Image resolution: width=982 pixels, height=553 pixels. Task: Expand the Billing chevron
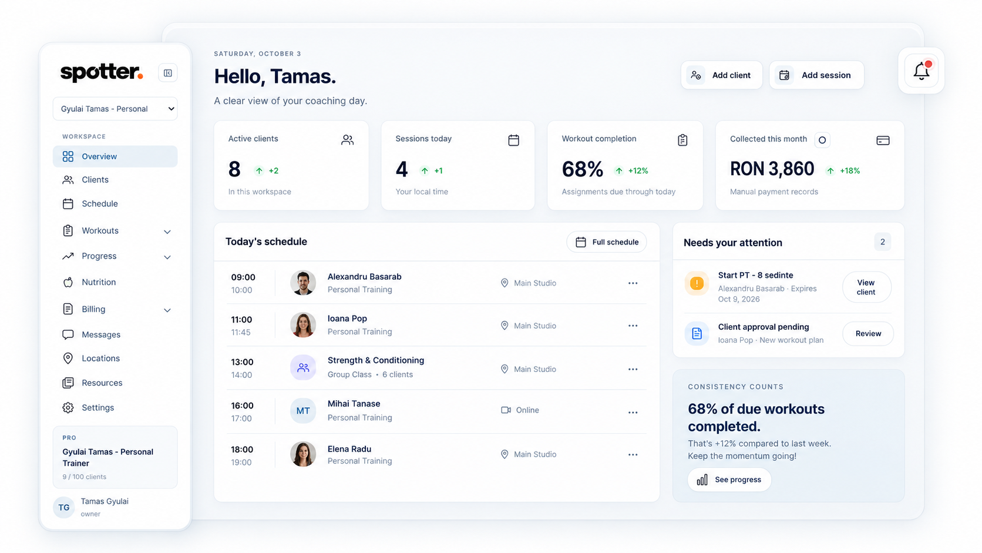(x=167, y=310)
